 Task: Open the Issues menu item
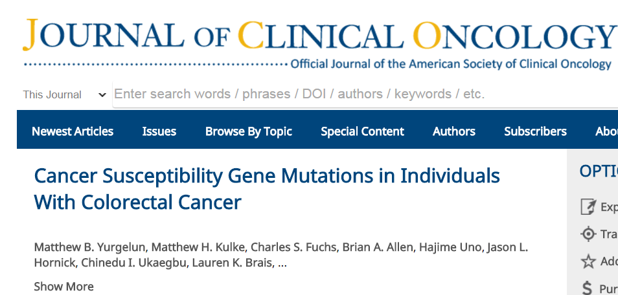point(159,131)
